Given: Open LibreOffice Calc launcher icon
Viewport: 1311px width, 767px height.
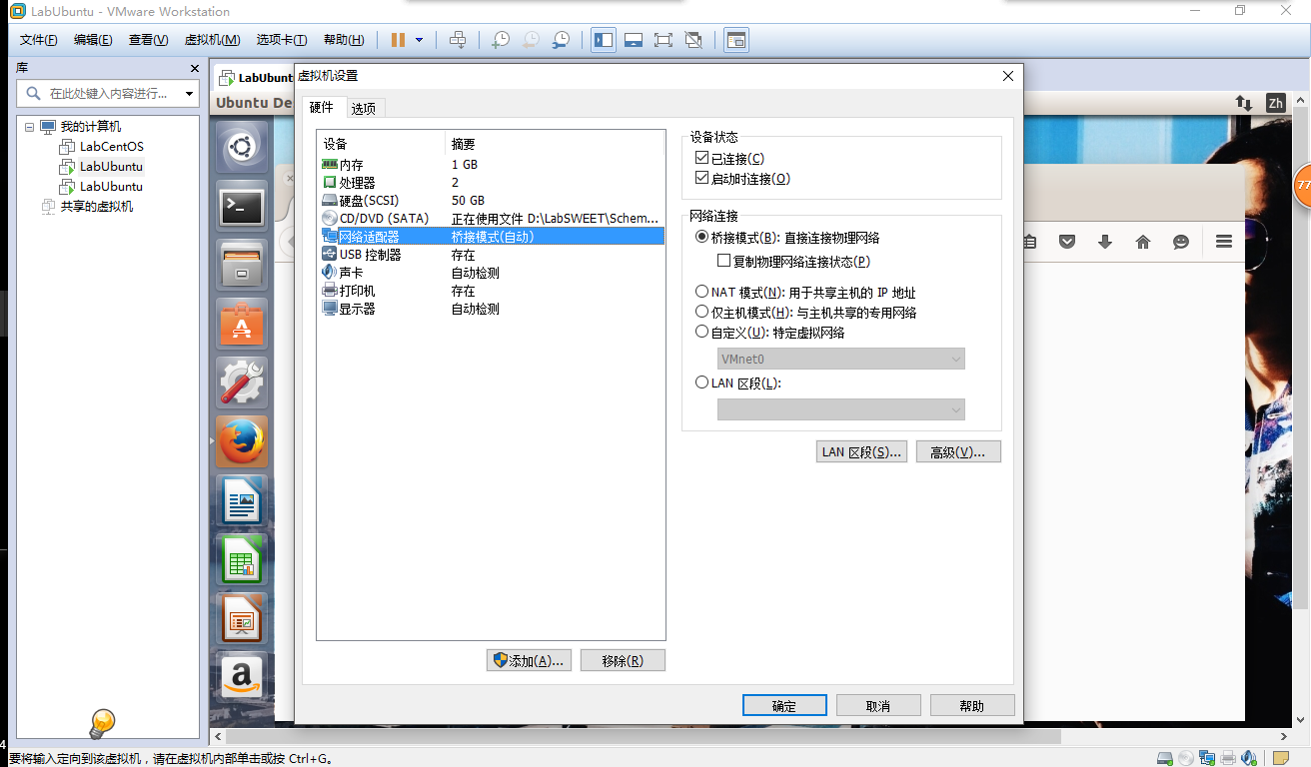Looking at the screenshot, I should pyautogui.click(x=241, y=559).
